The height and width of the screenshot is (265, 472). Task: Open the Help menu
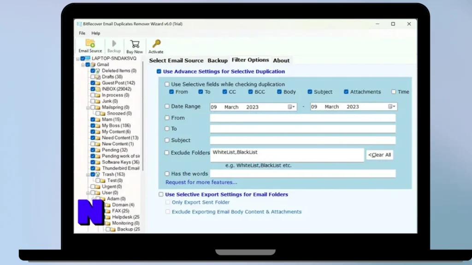[96, 33]
